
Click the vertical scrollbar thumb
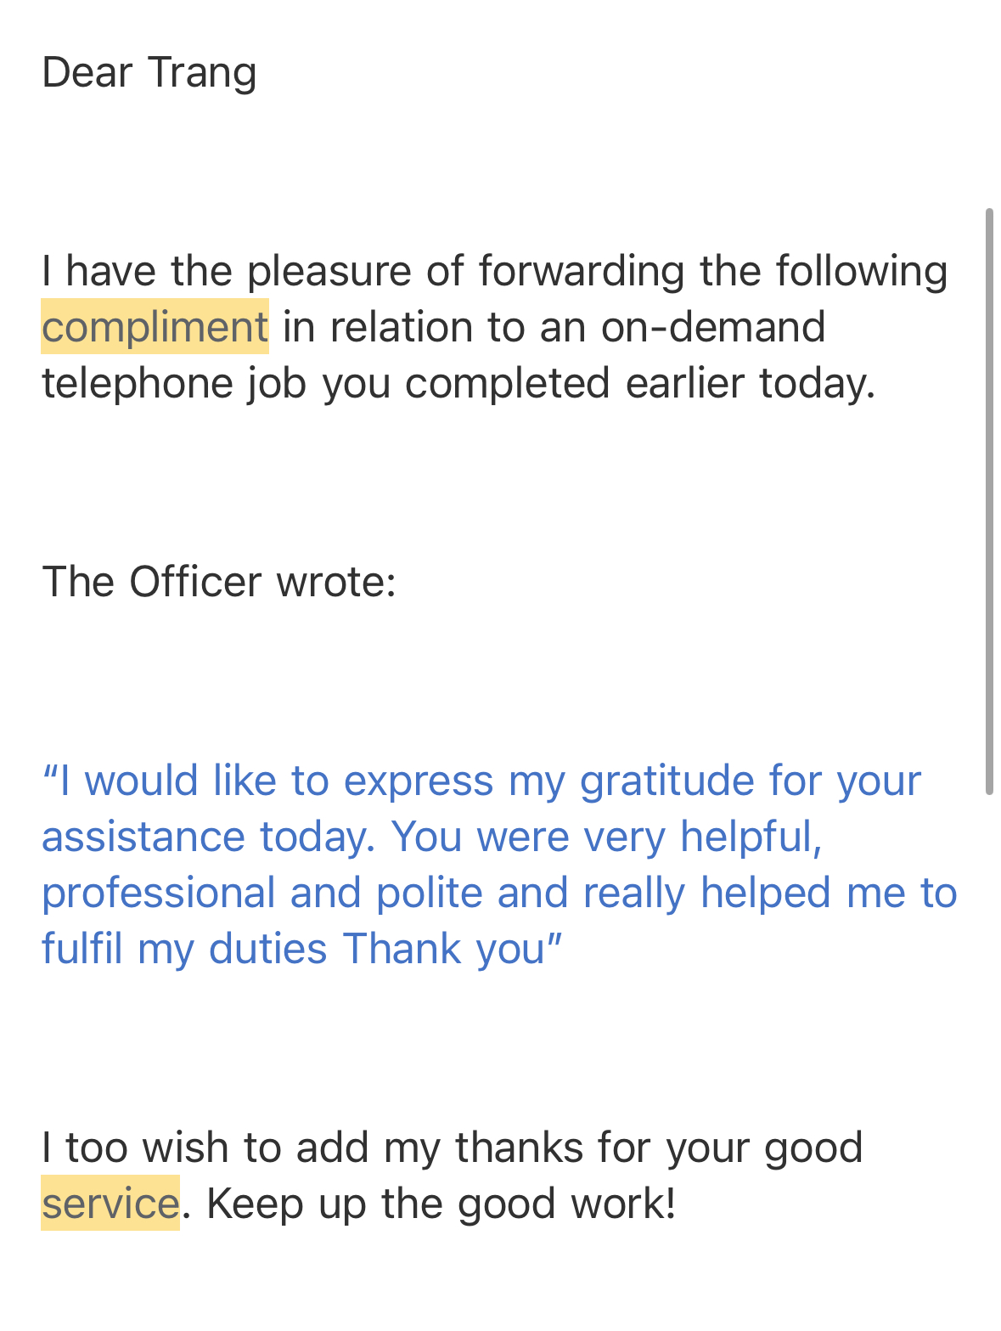pyautogui.click(x=989, y=501)
